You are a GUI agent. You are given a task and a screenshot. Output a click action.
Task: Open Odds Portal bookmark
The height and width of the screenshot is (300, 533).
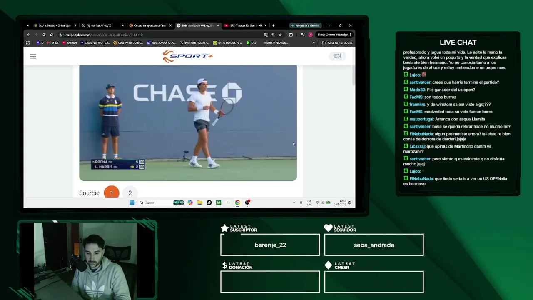(x=128, y=42)
